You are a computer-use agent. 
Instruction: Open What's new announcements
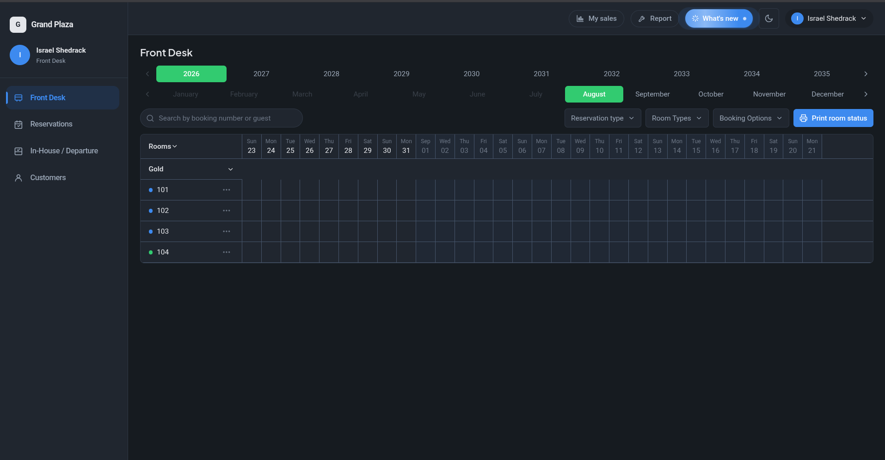click(x=719, y=18)
